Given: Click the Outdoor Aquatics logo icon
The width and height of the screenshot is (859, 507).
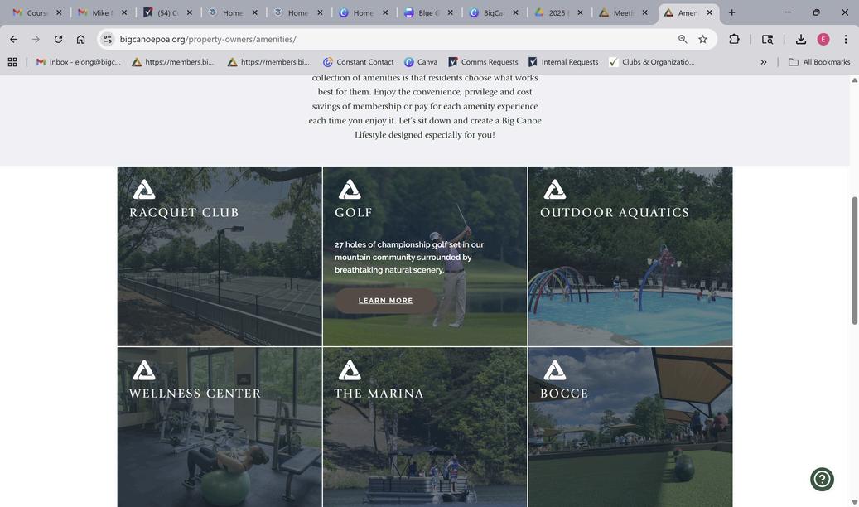Looking at the screenshot, I should click(x=554, y=189).
